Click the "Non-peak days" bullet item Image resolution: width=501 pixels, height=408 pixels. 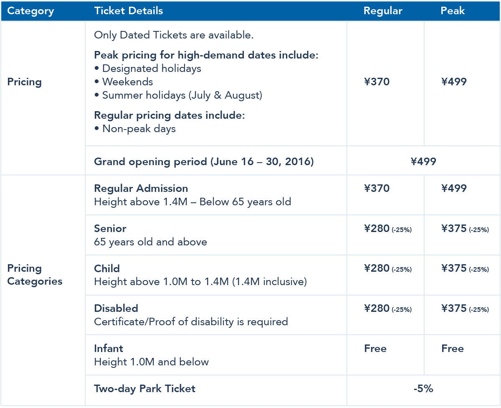point(139,128)
